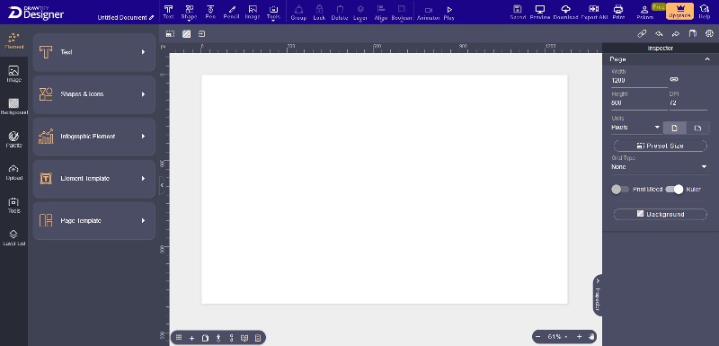The width and height of the screenshot is (719, 346).
Task: Select the Pencil tool
Action: click(x=232, y=12)
